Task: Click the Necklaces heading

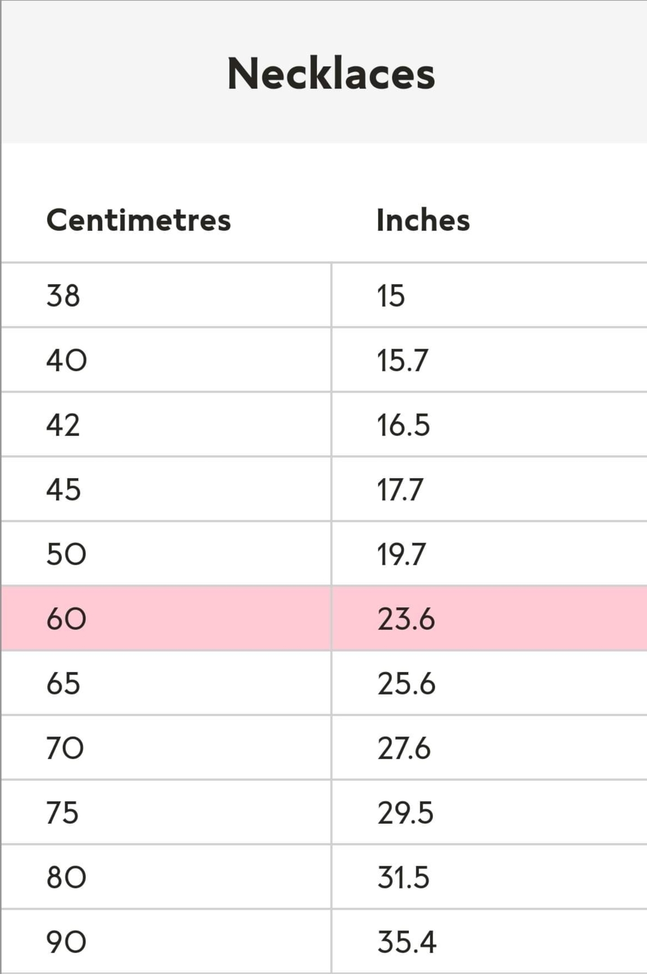Action: 331,74
